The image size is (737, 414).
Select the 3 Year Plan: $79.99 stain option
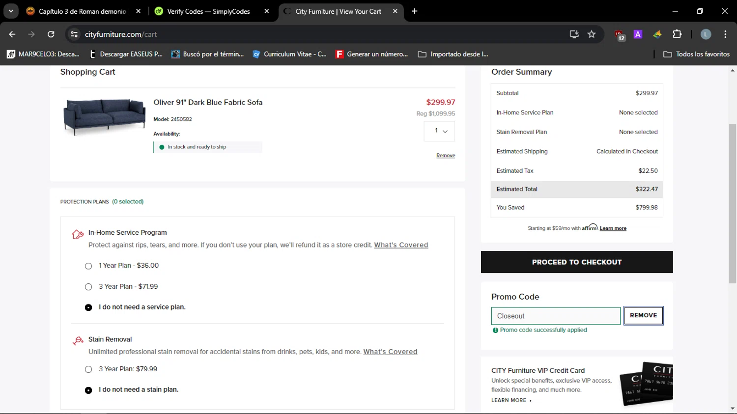coord(88,369)
